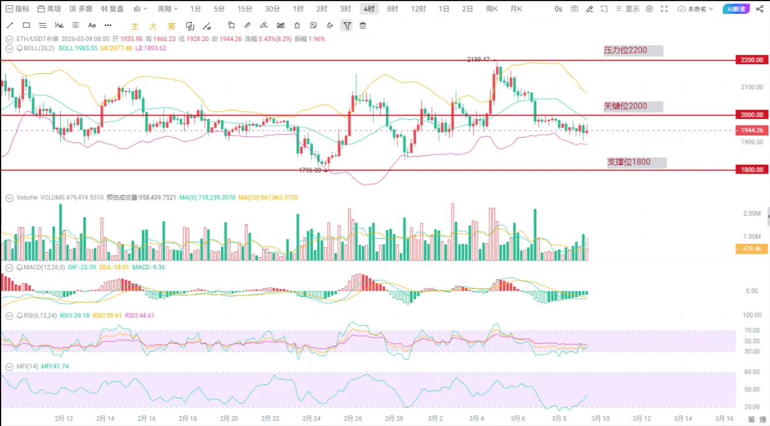This screenshot has height=426, width=770.
Task: Click the line-with-gear drawing settings icon
Action: (207, 25)
